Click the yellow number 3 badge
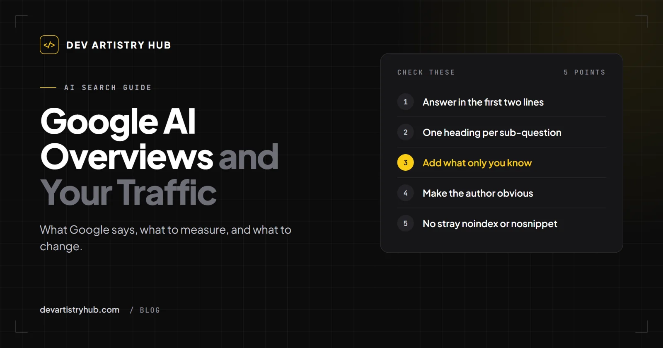Viewport: 663px width, 348px height. pyautogui.click(x=406, y=163)
